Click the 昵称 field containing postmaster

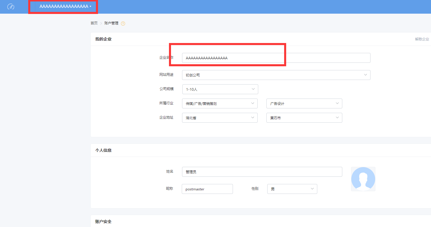coord(207,189)
